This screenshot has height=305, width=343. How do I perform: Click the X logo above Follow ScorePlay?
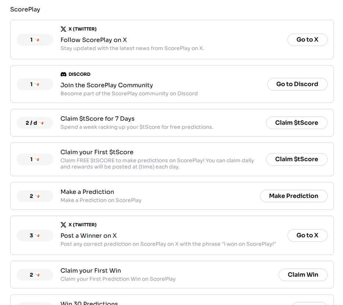point(63,29)
